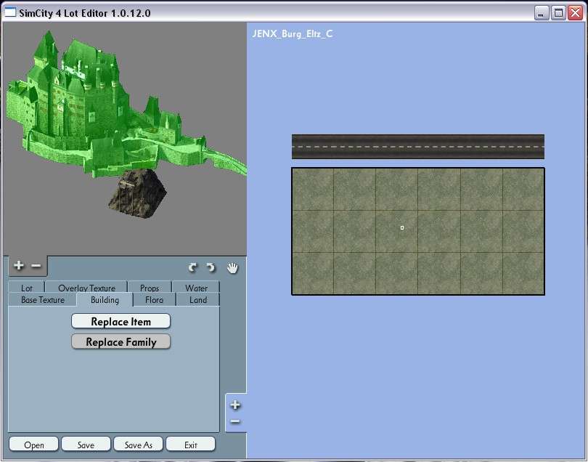Image resolution: width=588 pixels, height=462 pixels.
Task: Zoom in the 3D preview with plus icon
Action: 18,265
